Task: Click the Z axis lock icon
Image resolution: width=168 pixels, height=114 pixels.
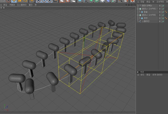Action: [x=49, y=1]
